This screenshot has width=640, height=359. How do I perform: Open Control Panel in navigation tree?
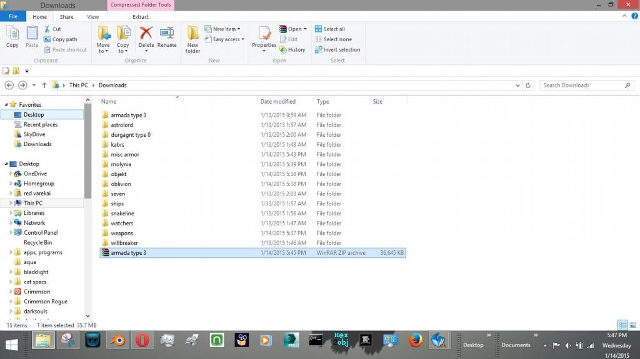[41, 232]
